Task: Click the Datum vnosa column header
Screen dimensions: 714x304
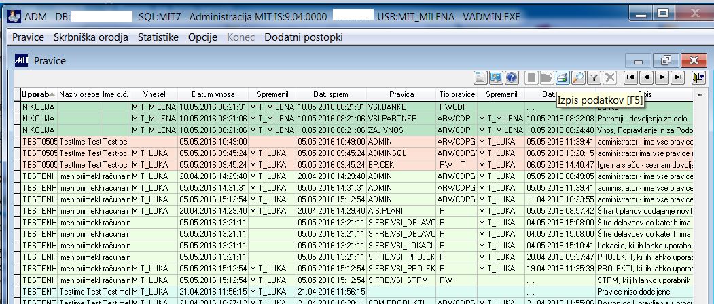Action: click(x=213, y=94)
